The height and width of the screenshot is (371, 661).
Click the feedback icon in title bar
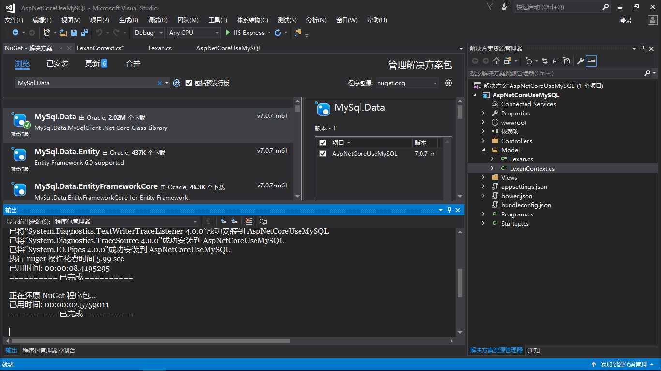tap(506, 7)
